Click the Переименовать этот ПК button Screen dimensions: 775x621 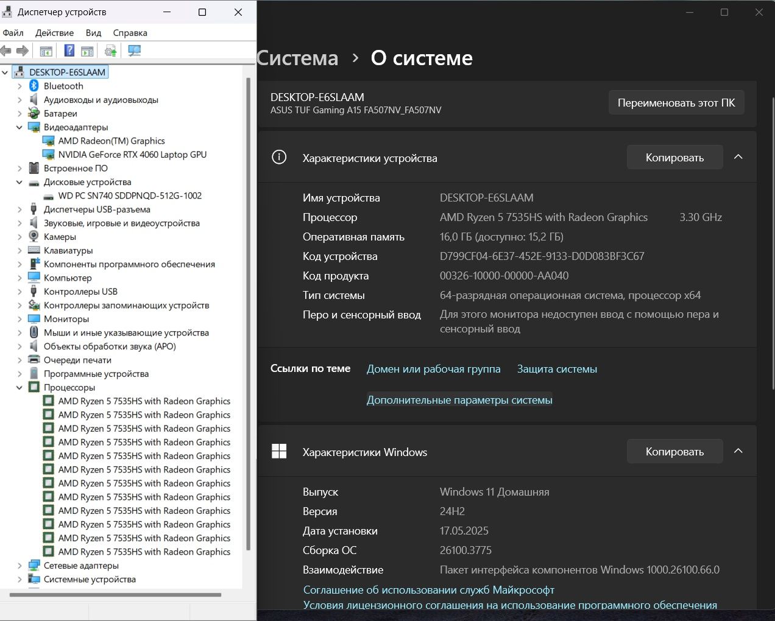[x=676, y=103]
